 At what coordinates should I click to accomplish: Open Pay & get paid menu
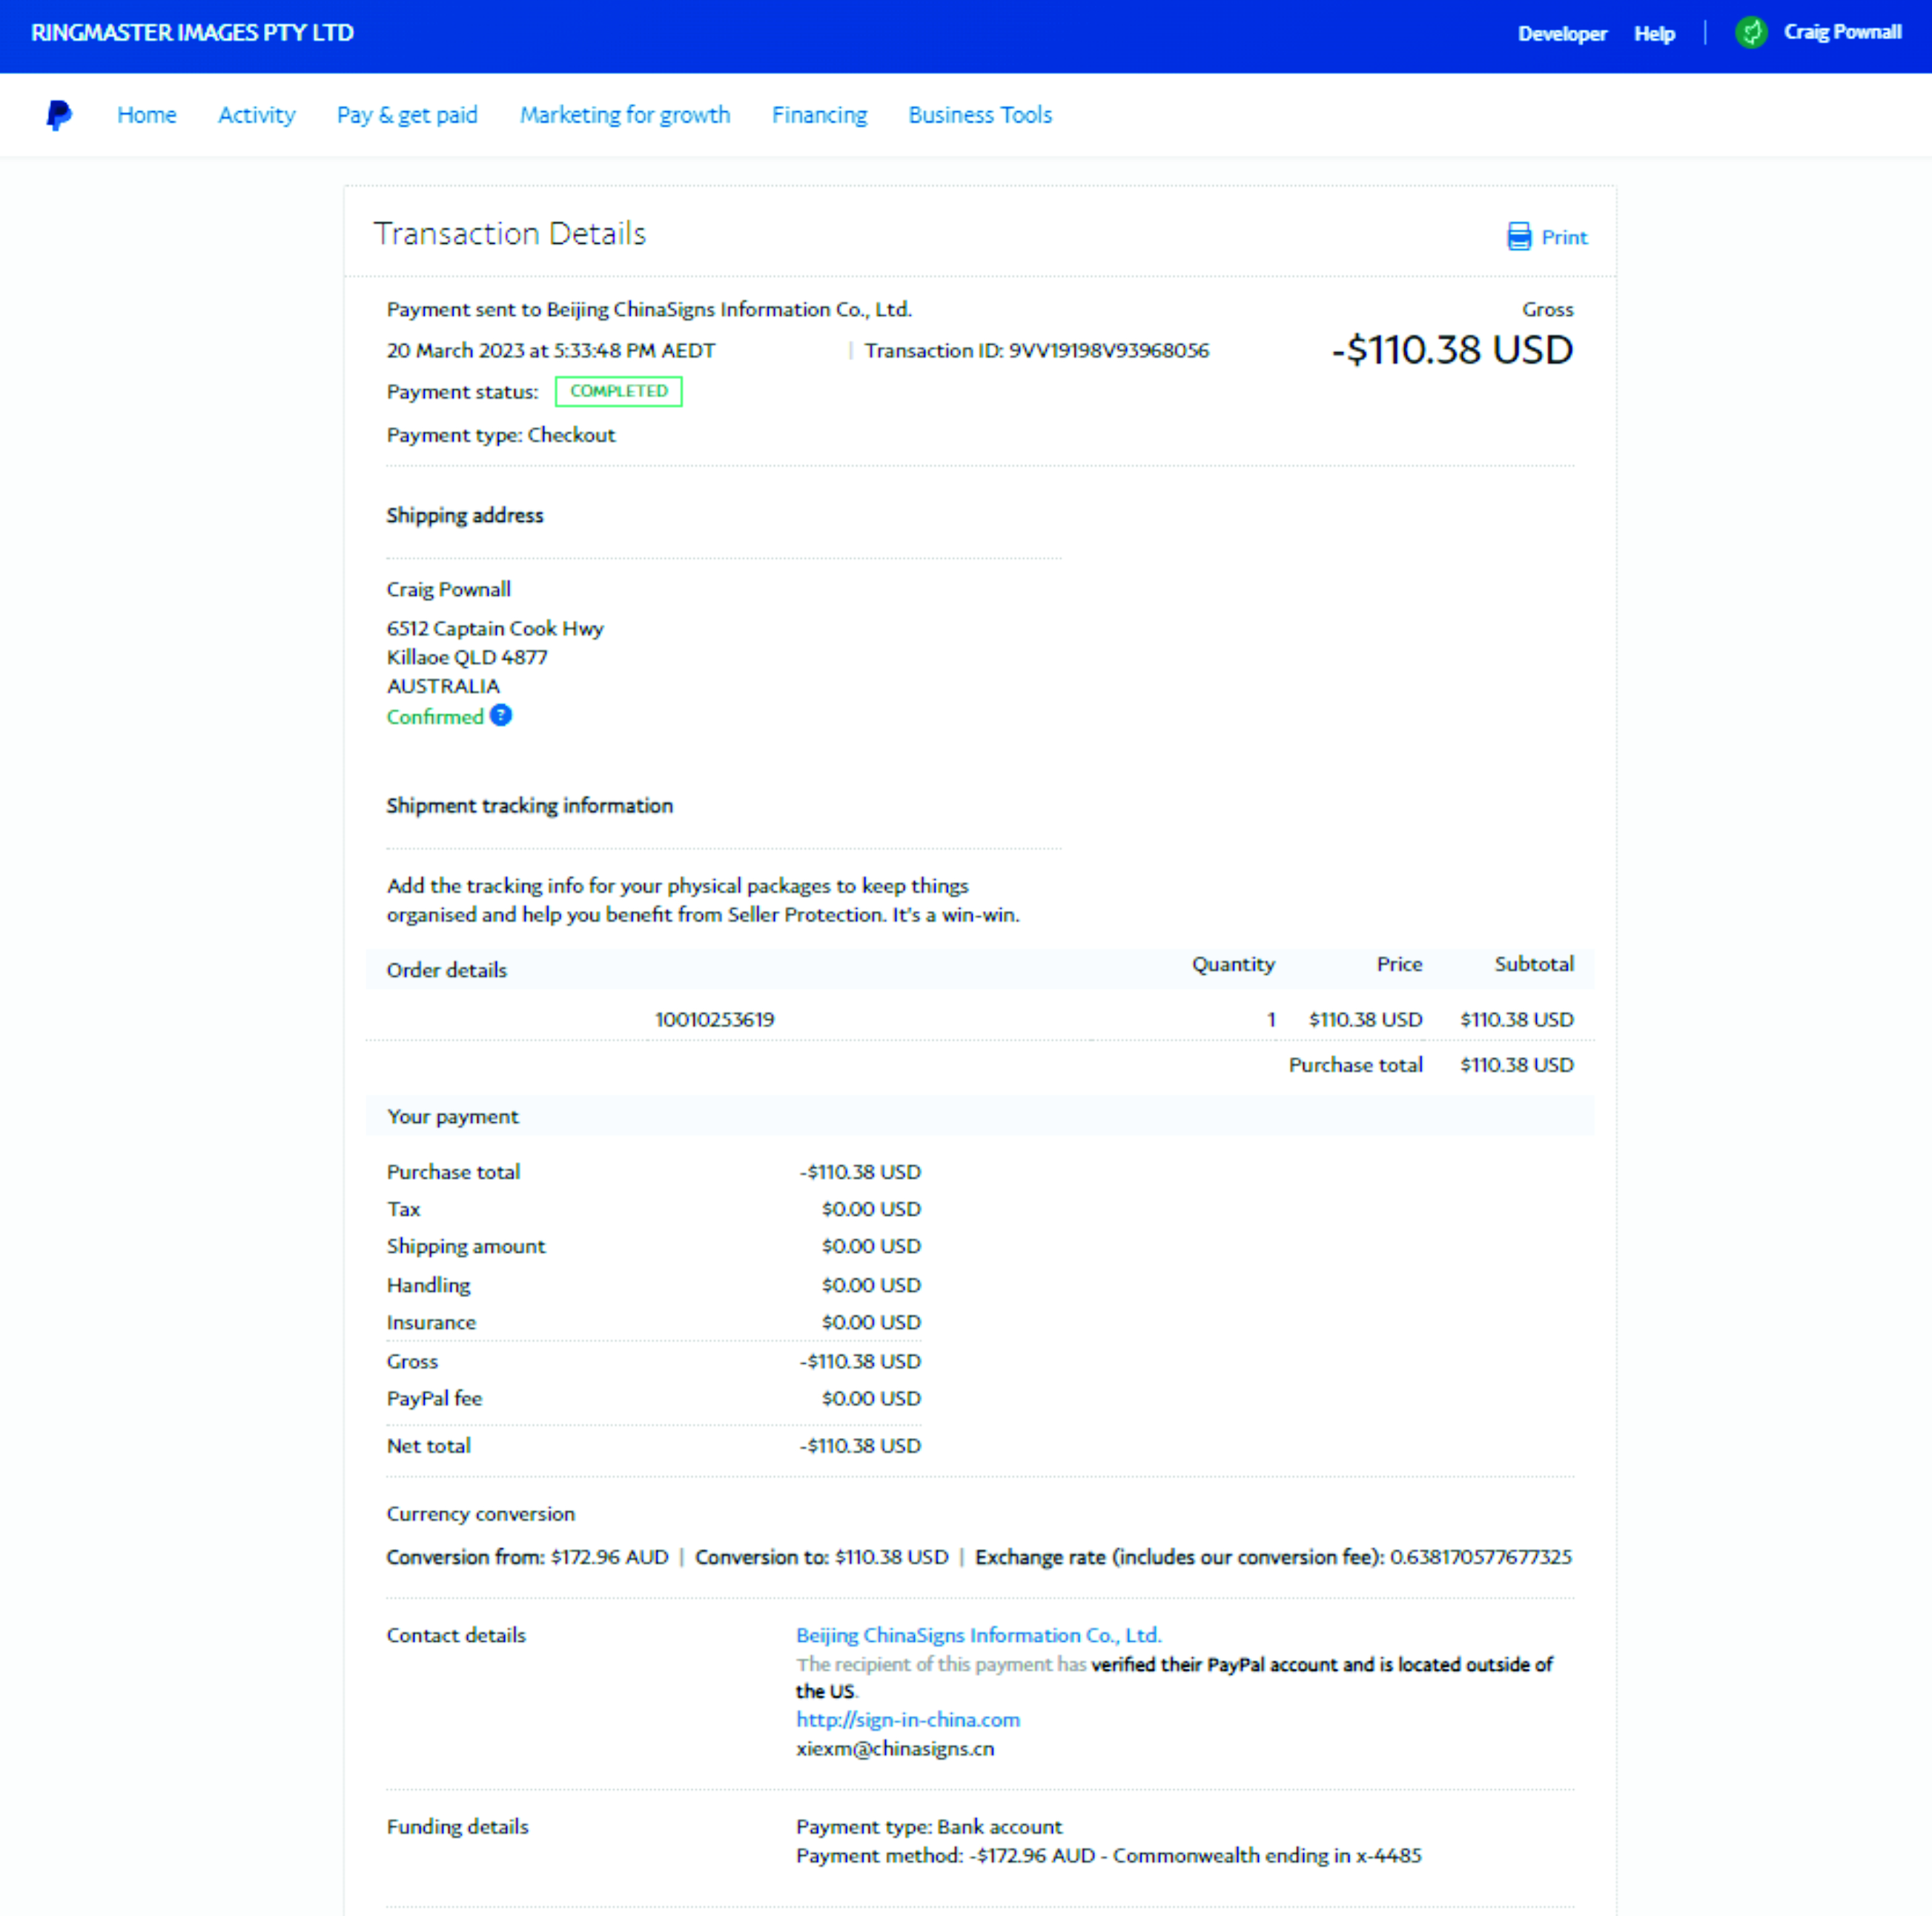407,115
